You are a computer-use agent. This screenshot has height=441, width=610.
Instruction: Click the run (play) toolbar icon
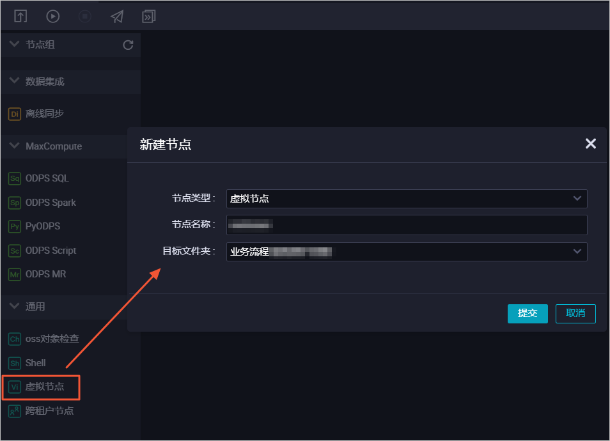(x=52, y=17)
